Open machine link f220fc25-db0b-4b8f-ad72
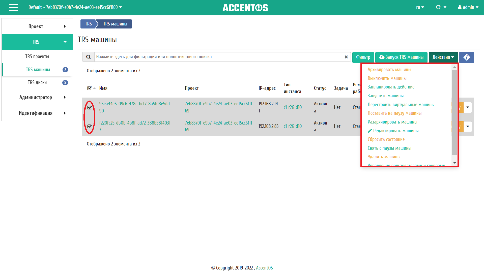The image size is (484, 272). 135,126
